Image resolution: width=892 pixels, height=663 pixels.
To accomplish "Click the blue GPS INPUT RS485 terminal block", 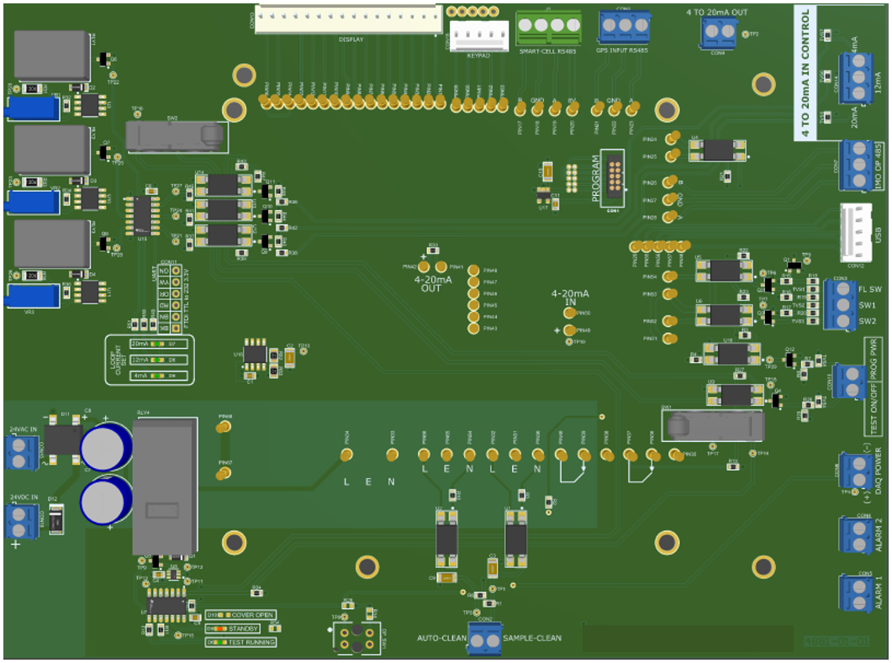I will tap(624, 27).
